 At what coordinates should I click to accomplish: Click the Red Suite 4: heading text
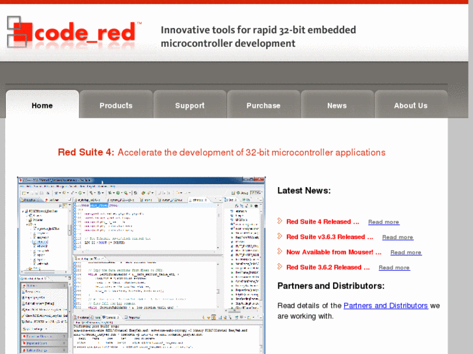pyautogui.click(x=86, y=152)
